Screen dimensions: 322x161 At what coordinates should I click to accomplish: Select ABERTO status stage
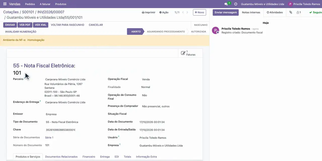coord(136,32)
